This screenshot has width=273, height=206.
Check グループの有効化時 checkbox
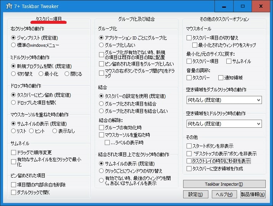pyautogui.click(x=101, y=127)
